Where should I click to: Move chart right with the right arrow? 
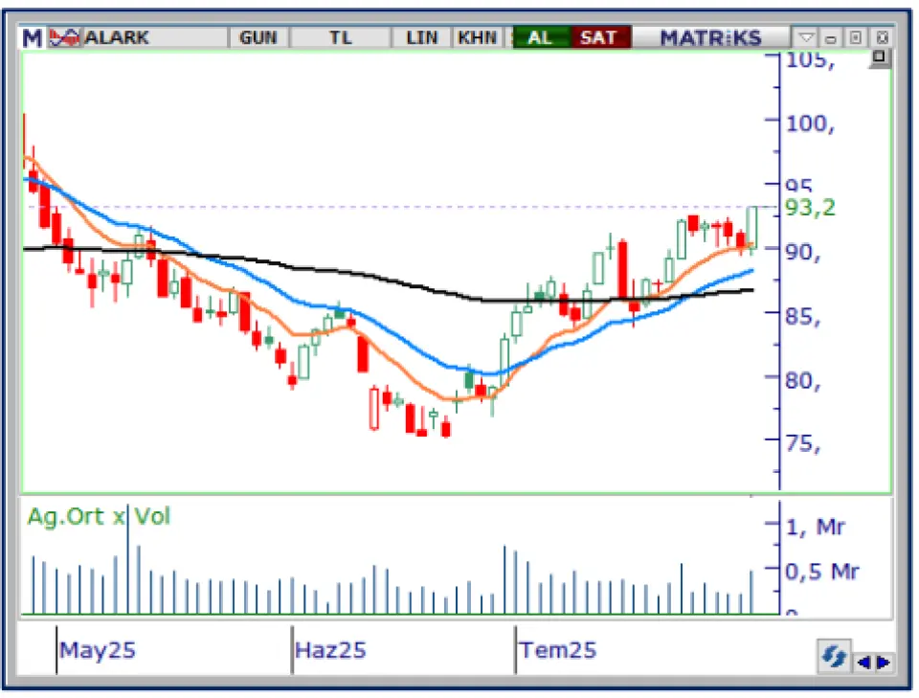[x=884, y=663]
